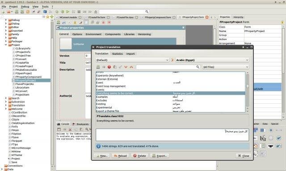The width and height of the screenshot is (286, 171).
Task: Select the checkbox control in the toolbox
Action: pyautogui.click(x=279, y=138)
